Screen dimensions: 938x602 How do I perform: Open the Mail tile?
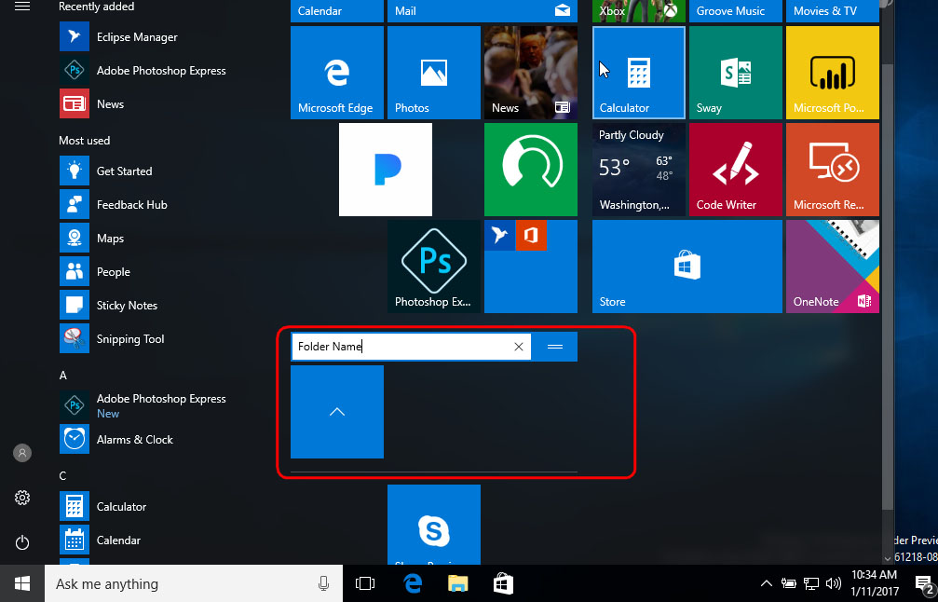tap(483, 11)
